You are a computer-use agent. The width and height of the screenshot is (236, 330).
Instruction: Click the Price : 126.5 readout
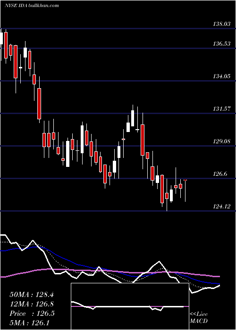32,313
